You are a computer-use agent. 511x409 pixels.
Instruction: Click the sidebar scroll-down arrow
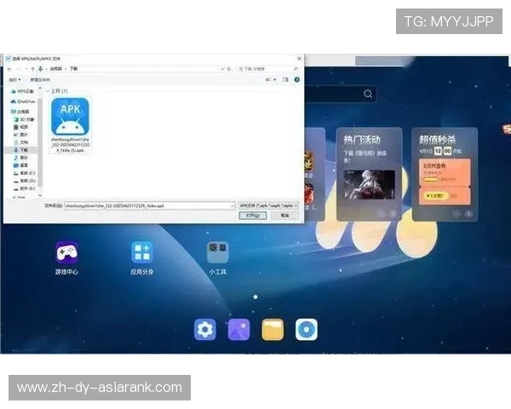point(40,195)
